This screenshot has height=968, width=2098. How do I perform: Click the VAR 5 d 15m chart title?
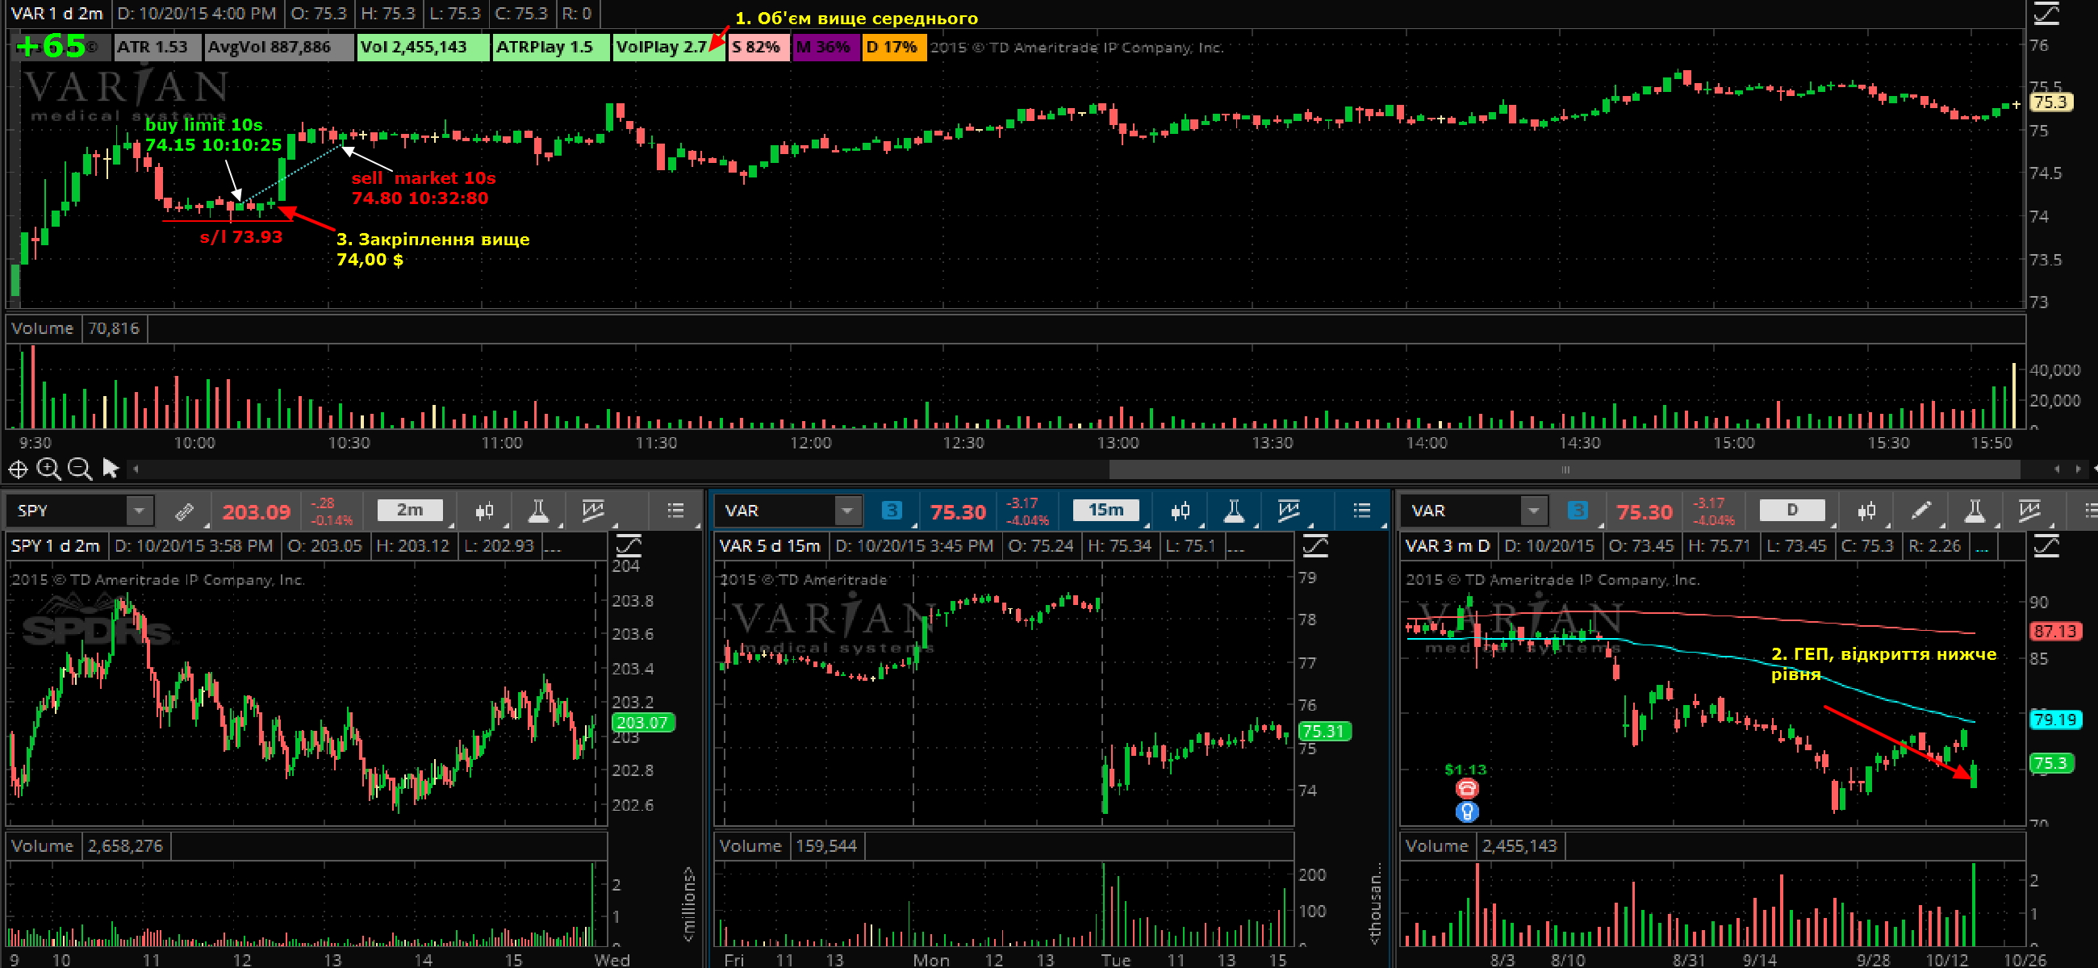(771, 545)
